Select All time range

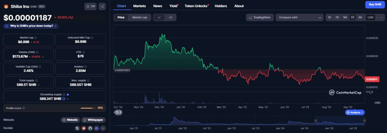pos(360,17)
